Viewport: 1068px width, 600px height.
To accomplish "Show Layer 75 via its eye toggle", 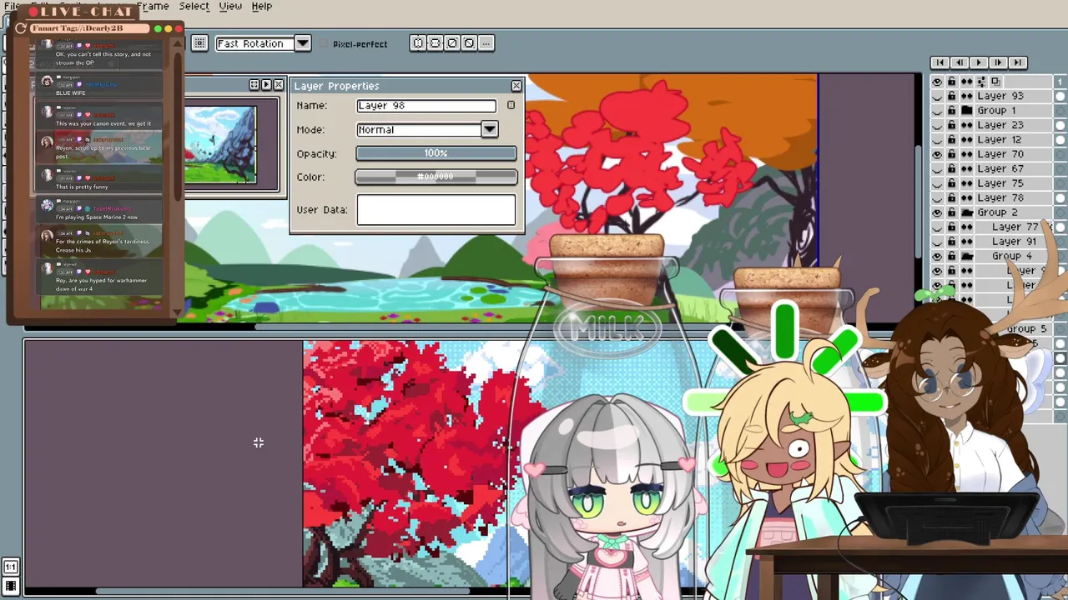I will 937,183.
